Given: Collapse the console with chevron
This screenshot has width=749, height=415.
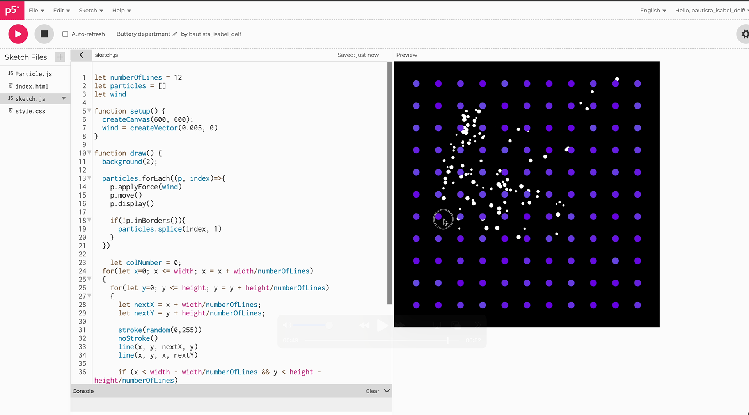Looking at the screenshot, I should click(x=387, y=391).
